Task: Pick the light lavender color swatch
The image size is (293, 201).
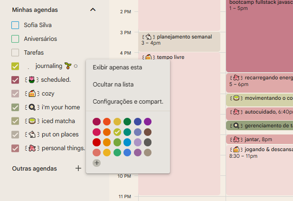Action: coord(138,142)
